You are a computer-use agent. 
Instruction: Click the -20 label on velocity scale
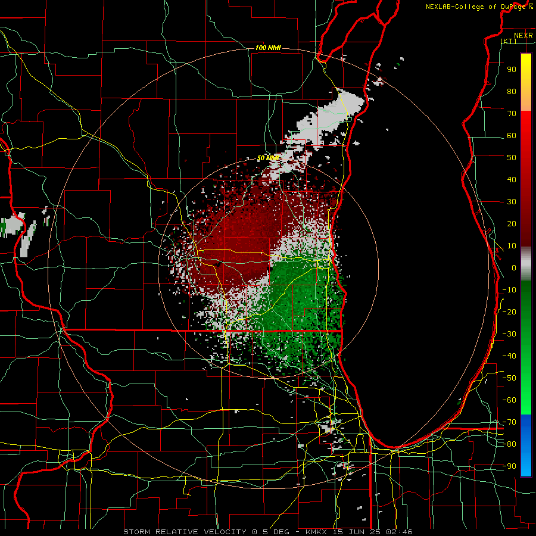click(x=509, y=311)
